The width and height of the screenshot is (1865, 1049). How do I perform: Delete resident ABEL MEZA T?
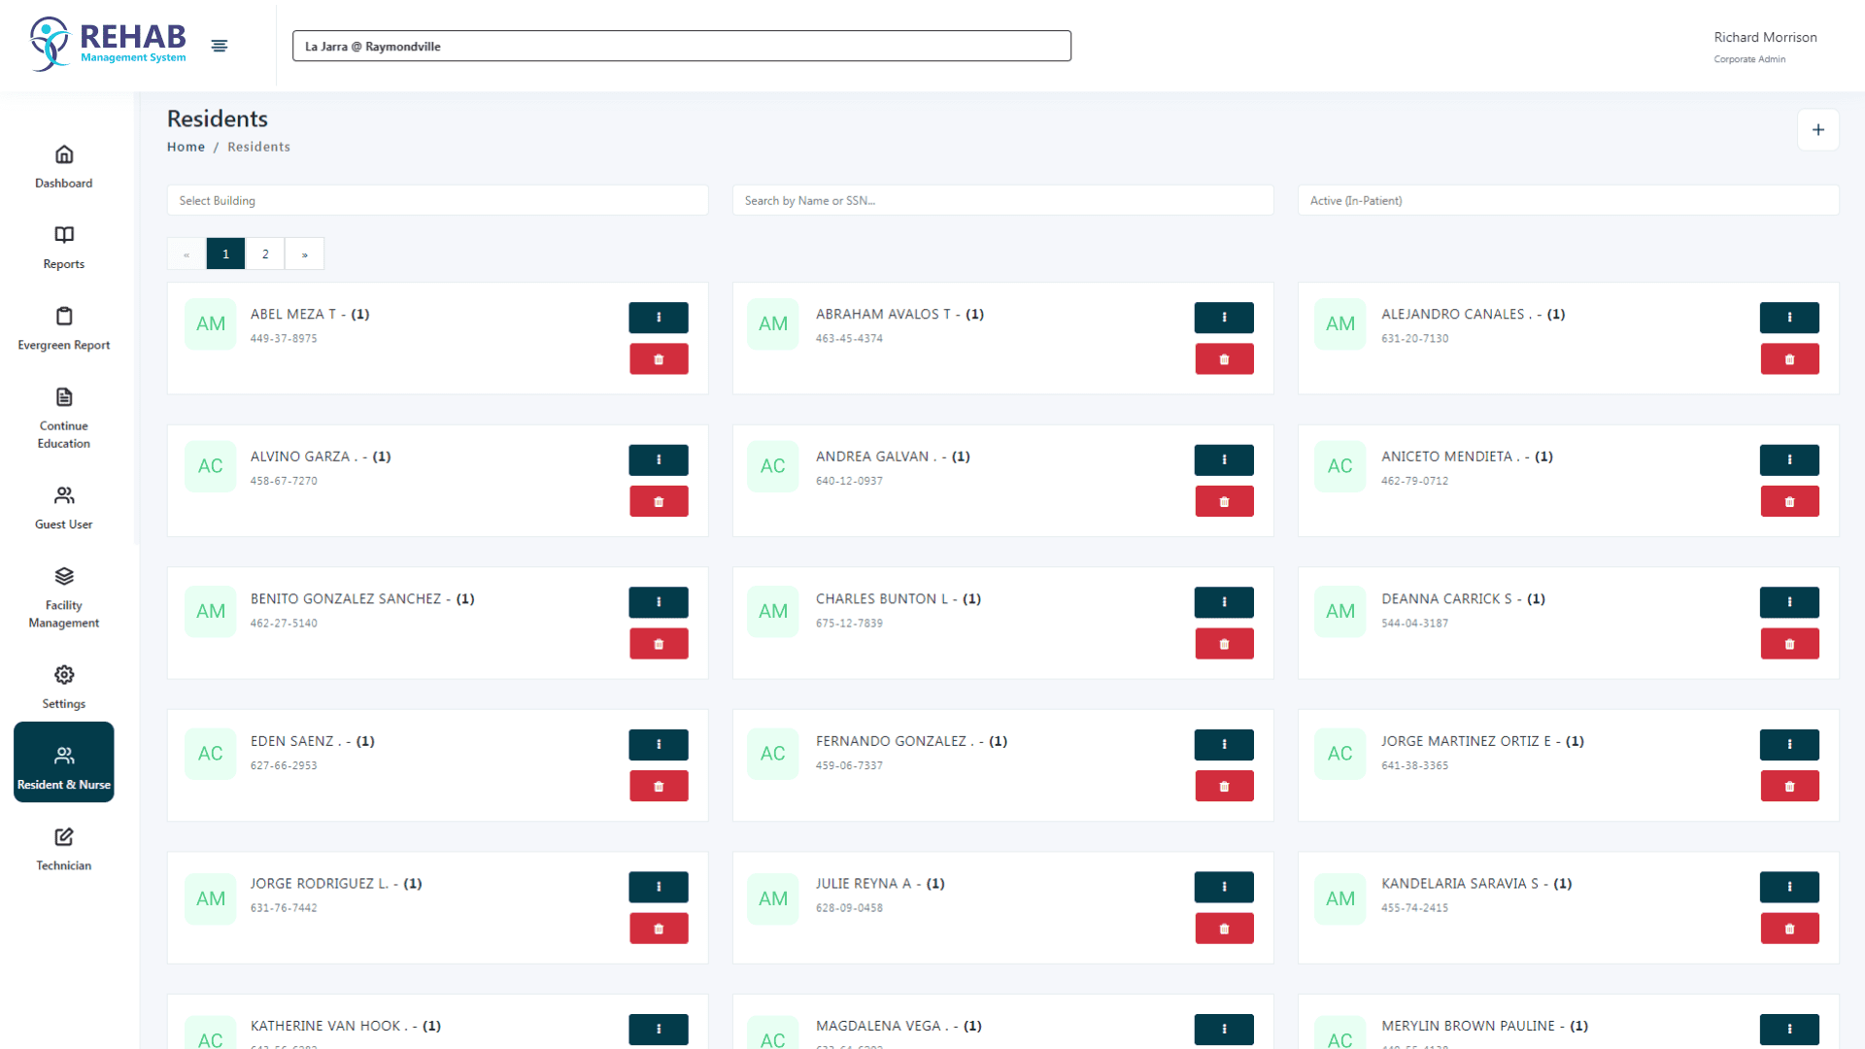(x=659, y=359)
